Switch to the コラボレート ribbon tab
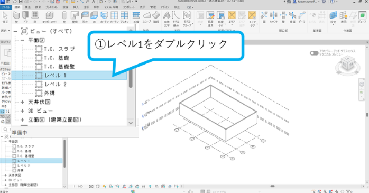 pos(128,7)
